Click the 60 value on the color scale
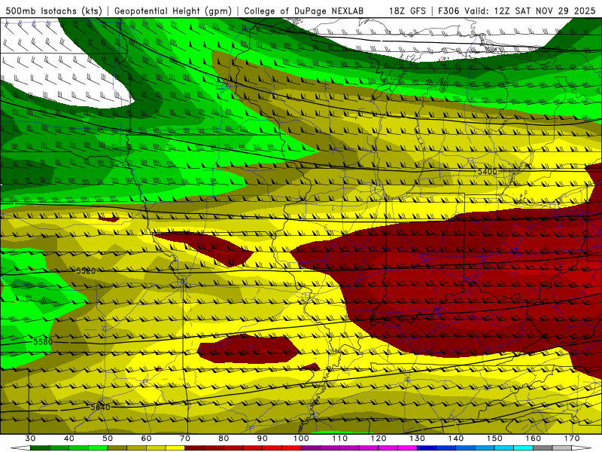602x452 pixels. point(146,438)
